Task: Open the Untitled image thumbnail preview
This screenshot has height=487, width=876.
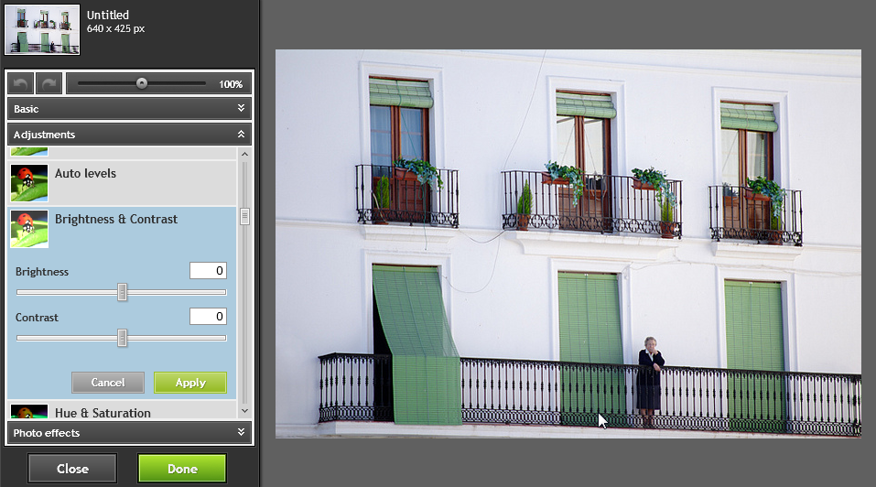Action: 42,29
